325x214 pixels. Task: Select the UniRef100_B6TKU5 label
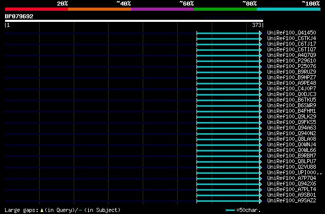pos(291,100)
